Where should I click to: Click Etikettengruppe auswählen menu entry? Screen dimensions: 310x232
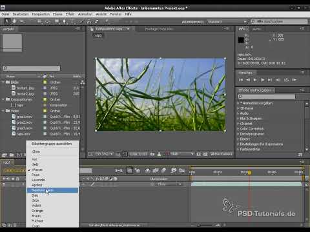[52, 144]
